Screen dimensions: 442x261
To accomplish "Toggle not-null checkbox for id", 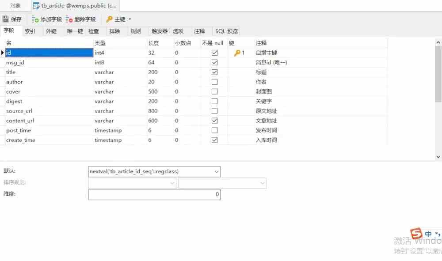I will (x=214, y=53).
